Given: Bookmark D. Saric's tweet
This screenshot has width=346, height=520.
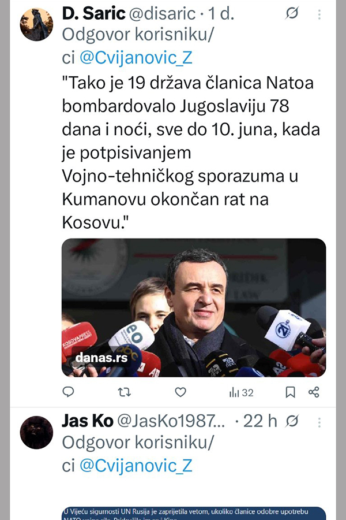Looking at the screenshot, I should tap(291, 392).
